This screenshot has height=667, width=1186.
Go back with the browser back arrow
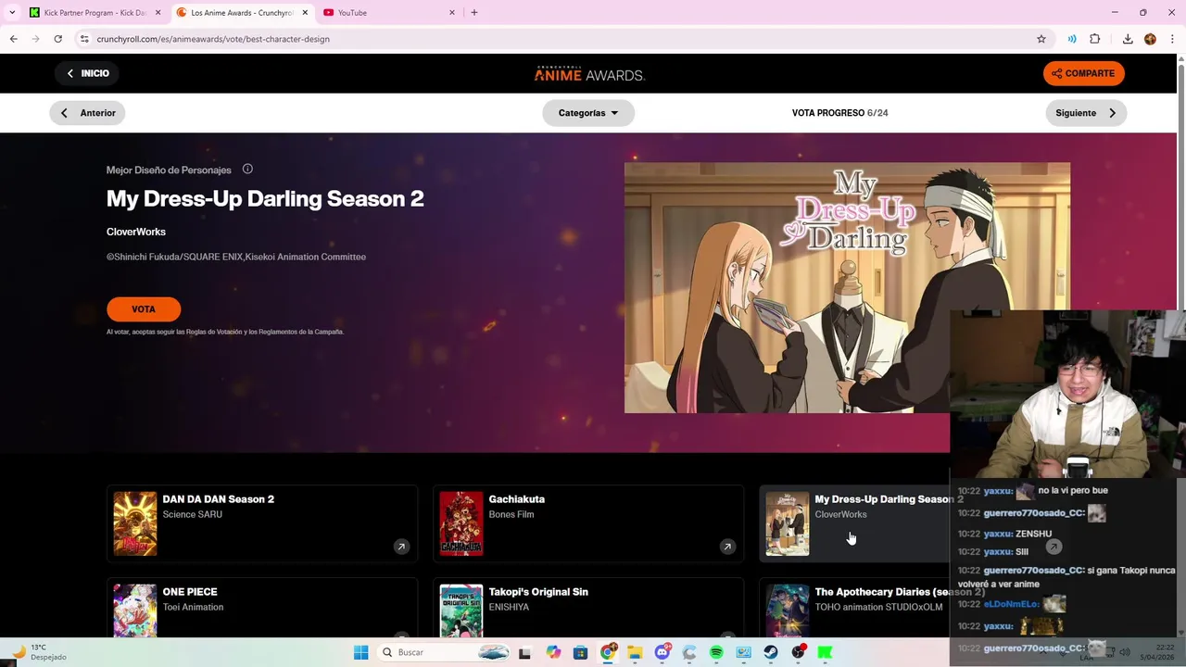click(x=13, y=39)
